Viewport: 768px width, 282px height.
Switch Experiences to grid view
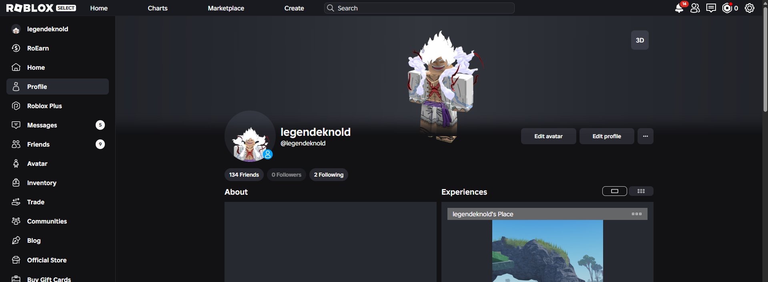point(641,191)
